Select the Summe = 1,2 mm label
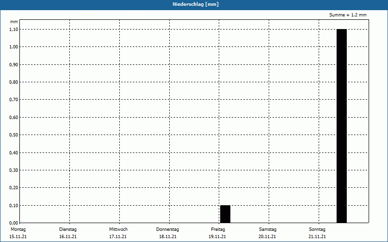 click(x=348, y=15)
